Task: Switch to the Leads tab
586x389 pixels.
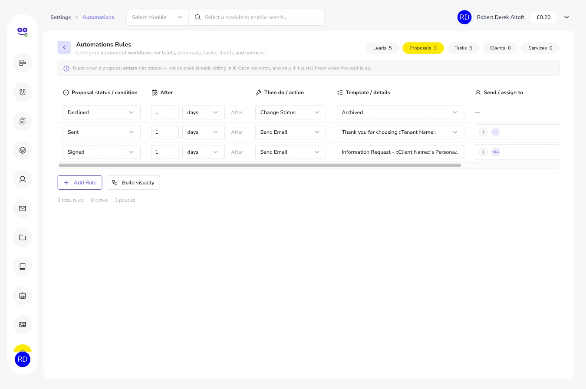Action: click(382, 48)
